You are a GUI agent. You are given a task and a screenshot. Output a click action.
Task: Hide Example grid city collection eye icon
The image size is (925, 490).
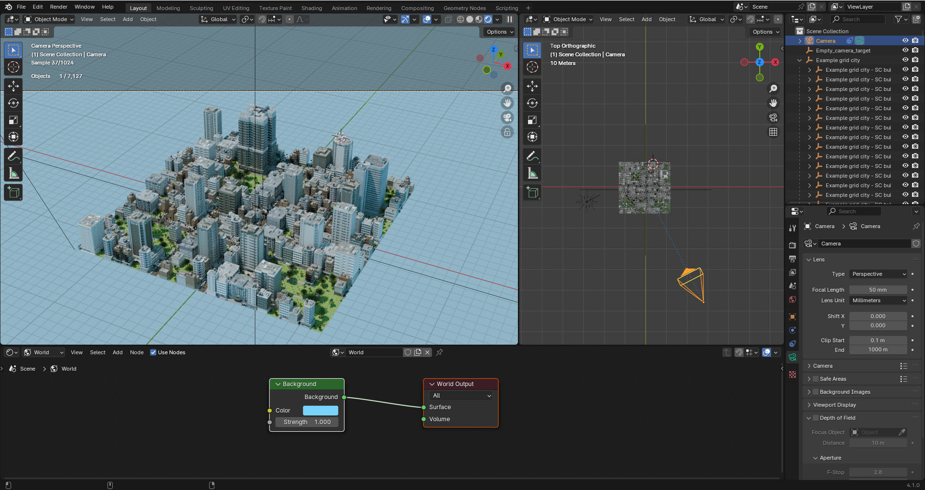tap(905, 60)
